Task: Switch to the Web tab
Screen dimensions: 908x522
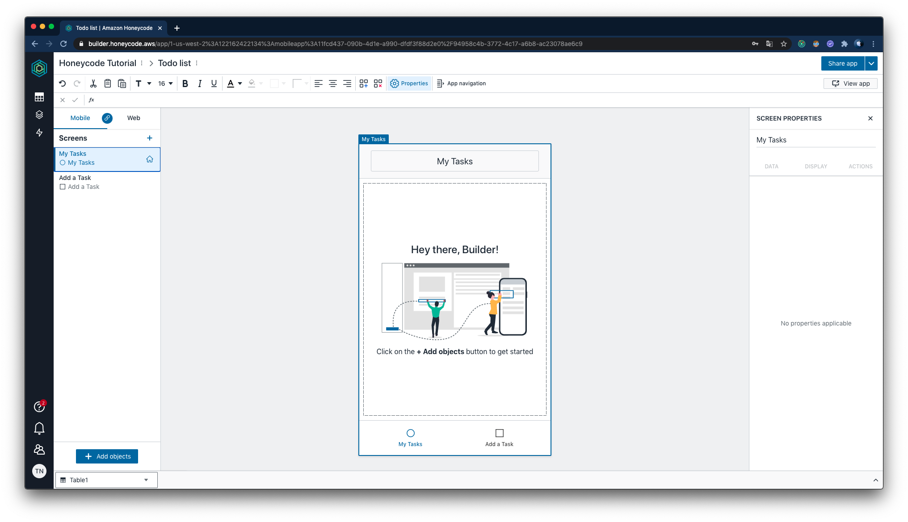Action: [x=134, y=118]
